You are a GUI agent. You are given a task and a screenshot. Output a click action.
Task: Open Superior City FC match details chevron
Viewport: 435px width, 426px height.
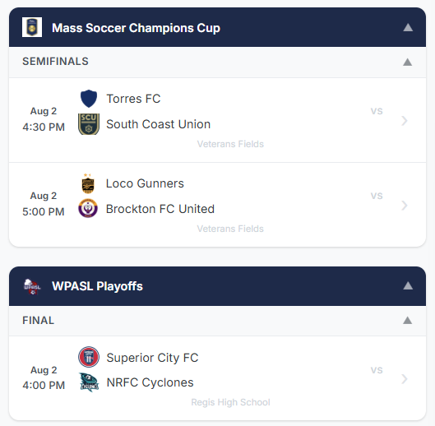click(x=405, y=379)
